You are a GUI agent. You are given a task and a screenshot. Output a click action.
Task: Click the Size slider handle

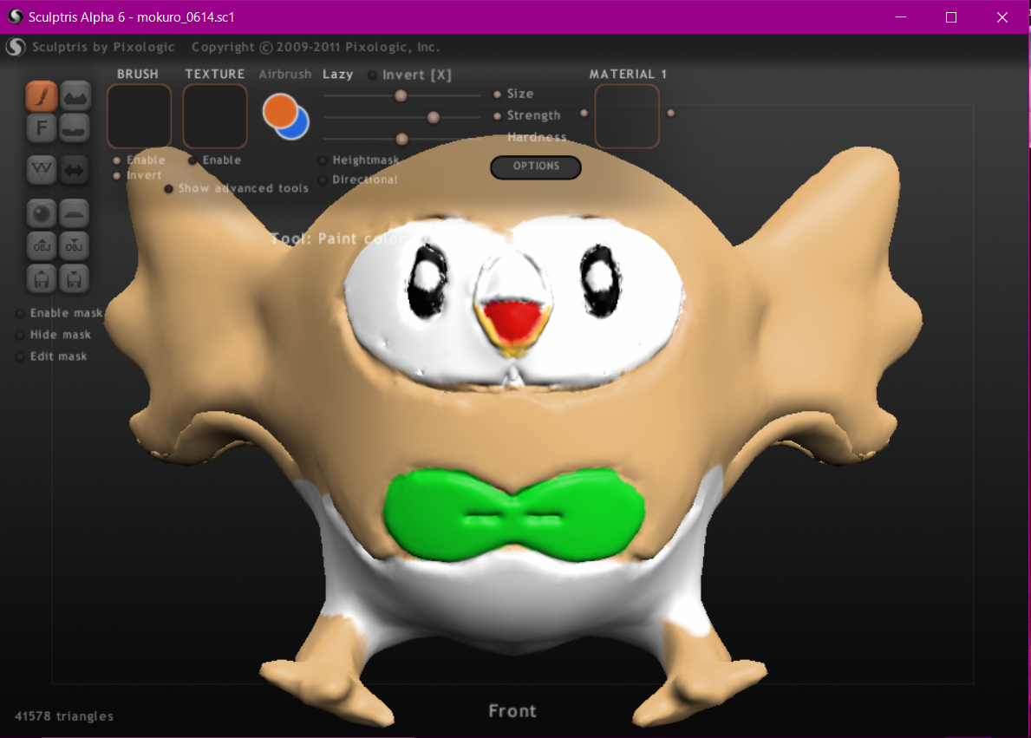401,96
